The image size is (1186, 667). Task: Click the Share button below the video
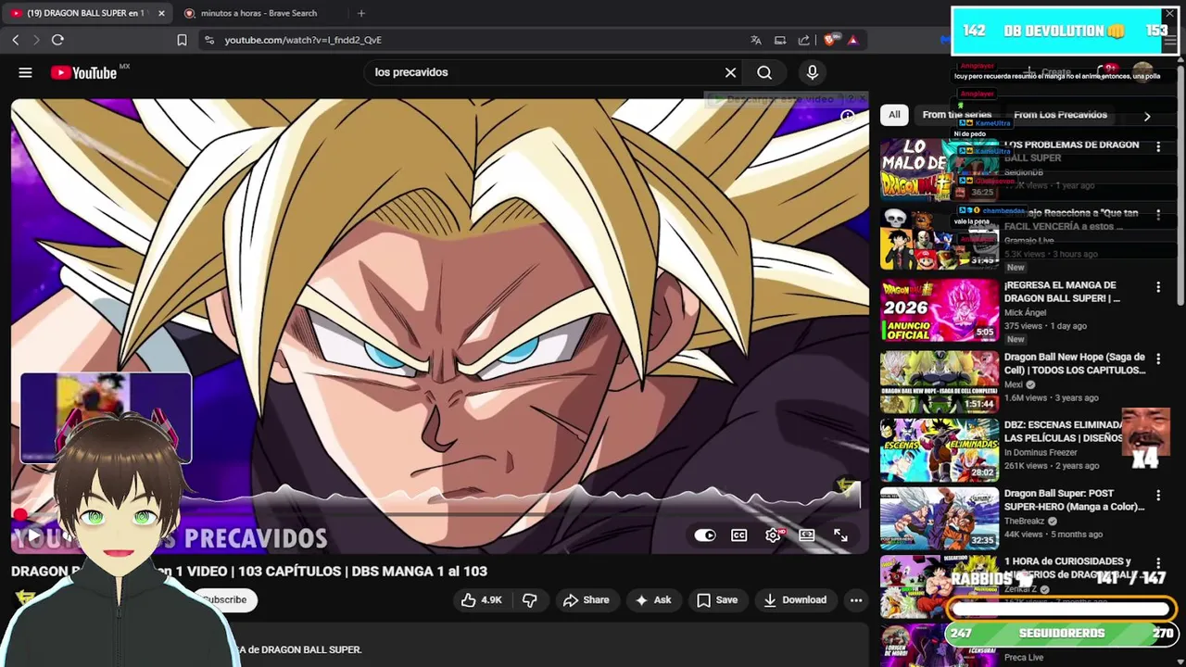click(x=586, y=600)
